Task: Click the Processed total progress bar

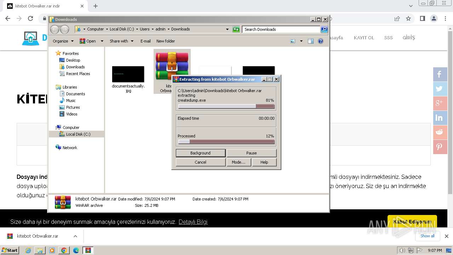Action: (226, 142)
